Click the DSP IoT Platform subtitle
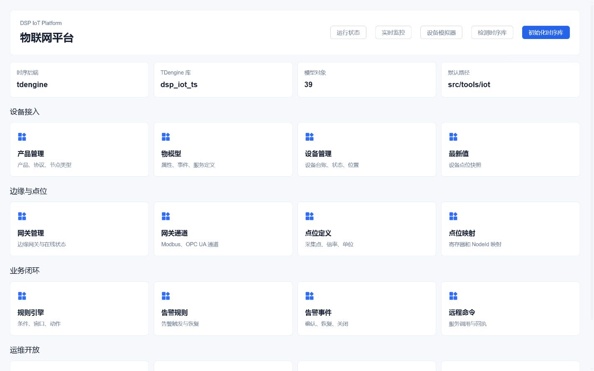594x371 pixels. coord(41,23)
